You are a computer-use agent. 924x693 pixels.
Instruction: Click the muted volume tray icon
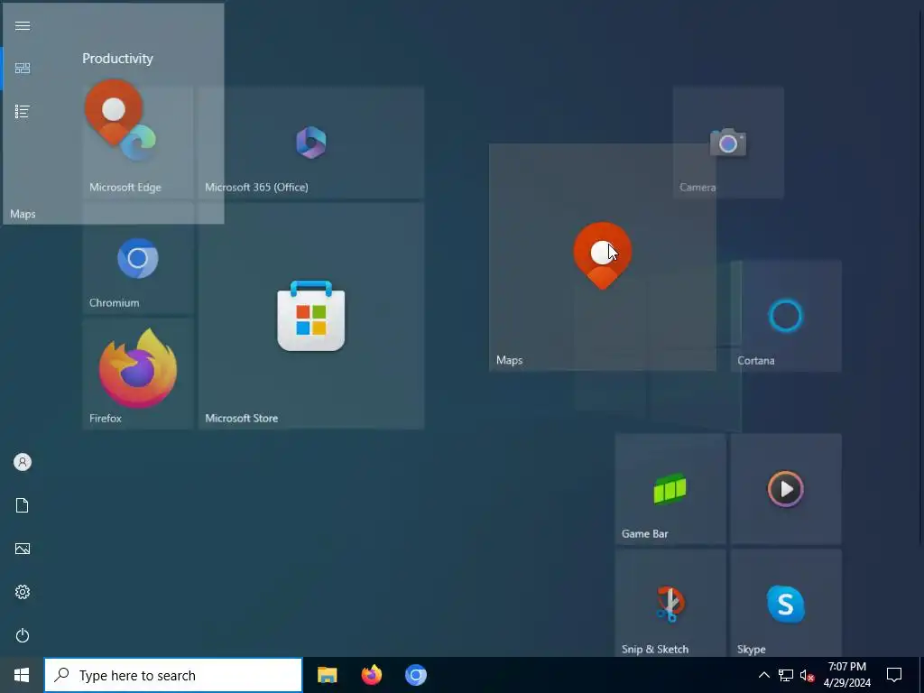(808, 675)
